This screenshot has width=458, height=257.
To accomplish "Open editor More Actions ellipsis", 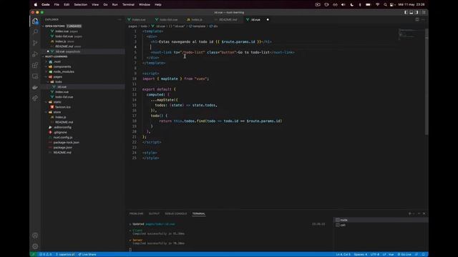I will (x=423, y=19).
